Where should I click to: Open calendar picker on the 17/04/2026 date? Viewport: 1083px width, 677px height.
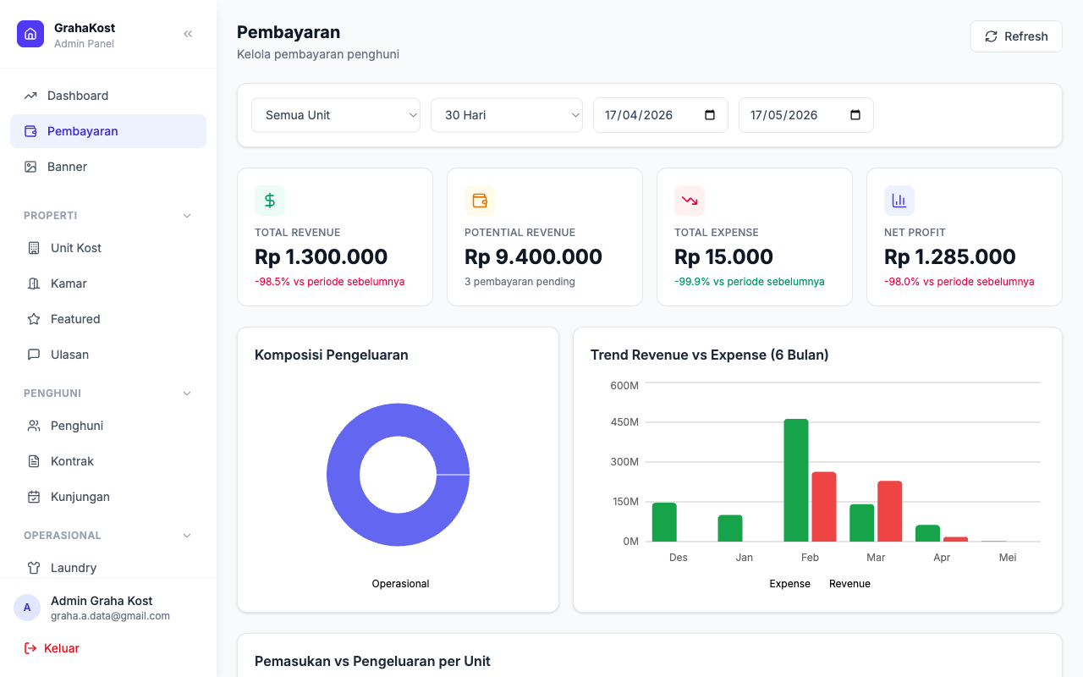point(710,115)
